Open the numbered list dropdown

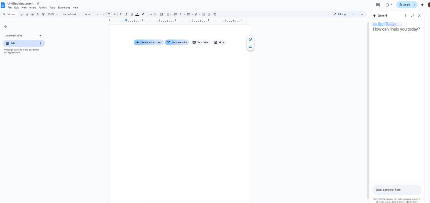(197, 14)
